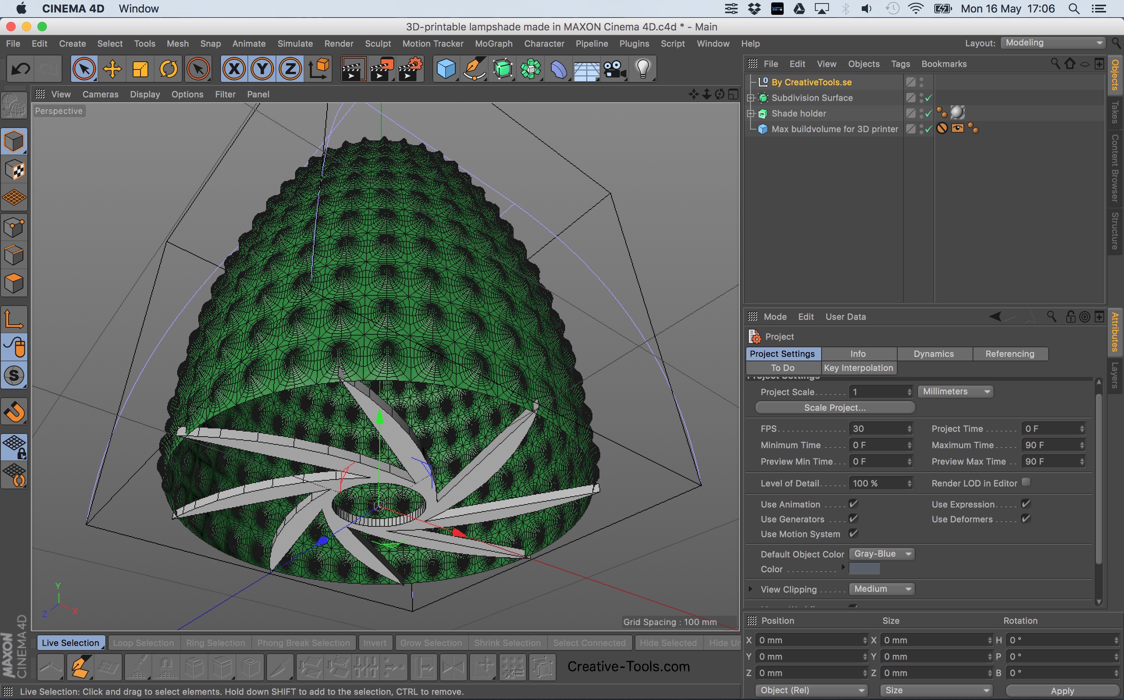Uncheck Use Animation checkbox
1124x700 pixels.
click(853, 504)
